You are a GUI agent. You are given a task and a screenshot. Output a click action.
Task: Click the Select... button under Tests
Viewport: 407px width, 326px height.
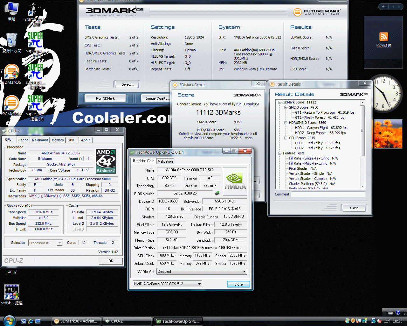pyautogui.click(x=128, y=84)
